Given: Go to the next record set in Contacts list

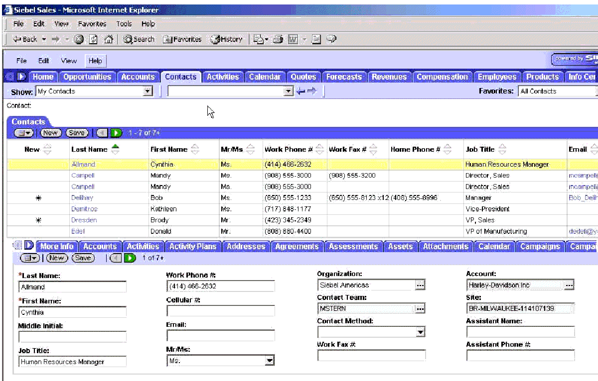Looking at the screenshot, I should click(x=116, y=133).
